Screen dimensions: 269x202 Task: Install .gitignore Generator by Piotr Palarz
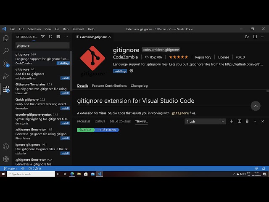pos(65,138)
